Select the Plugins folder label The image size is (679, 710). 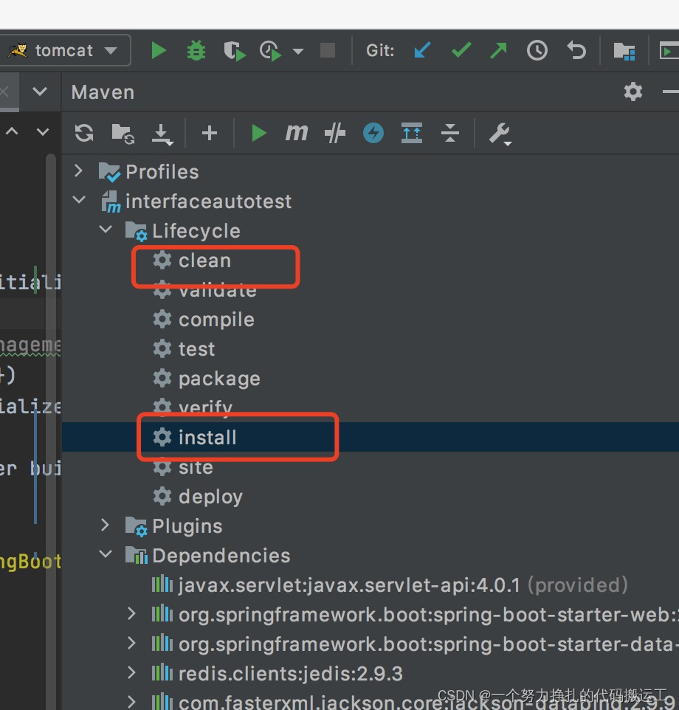[187, 526]
